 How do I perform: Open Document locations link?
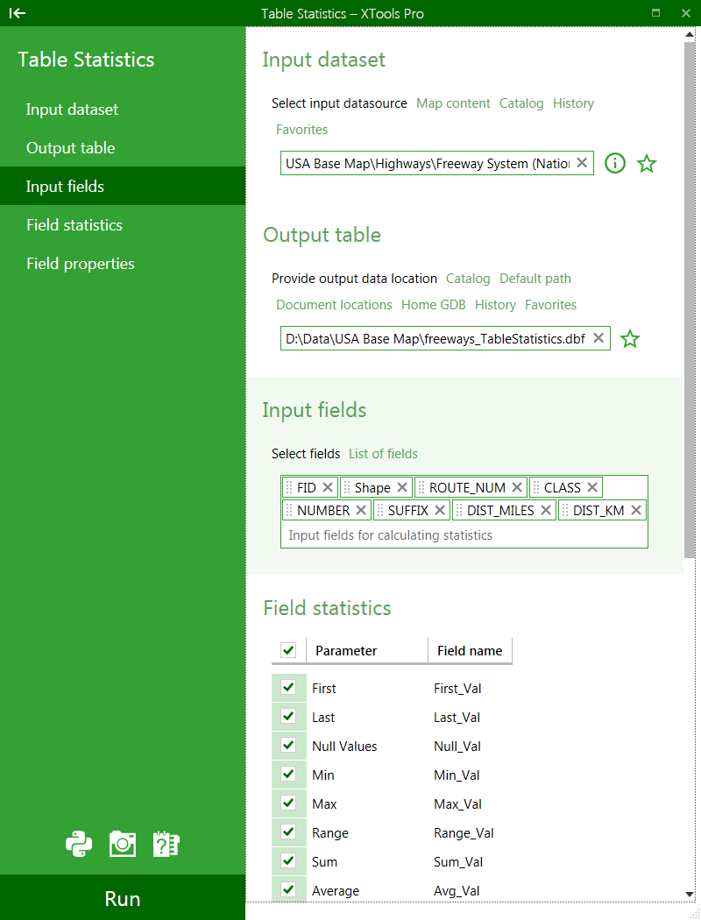pos(335,305)
